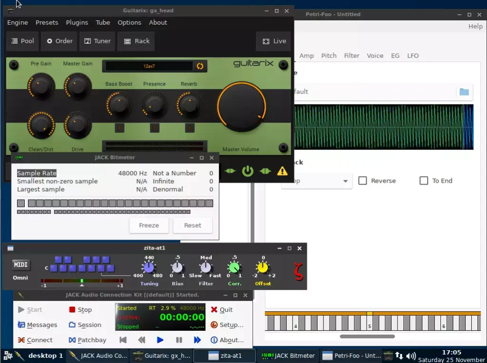Open the volume icon in system tray
Screen dimensions: 487x363
[x=410, y=356]
